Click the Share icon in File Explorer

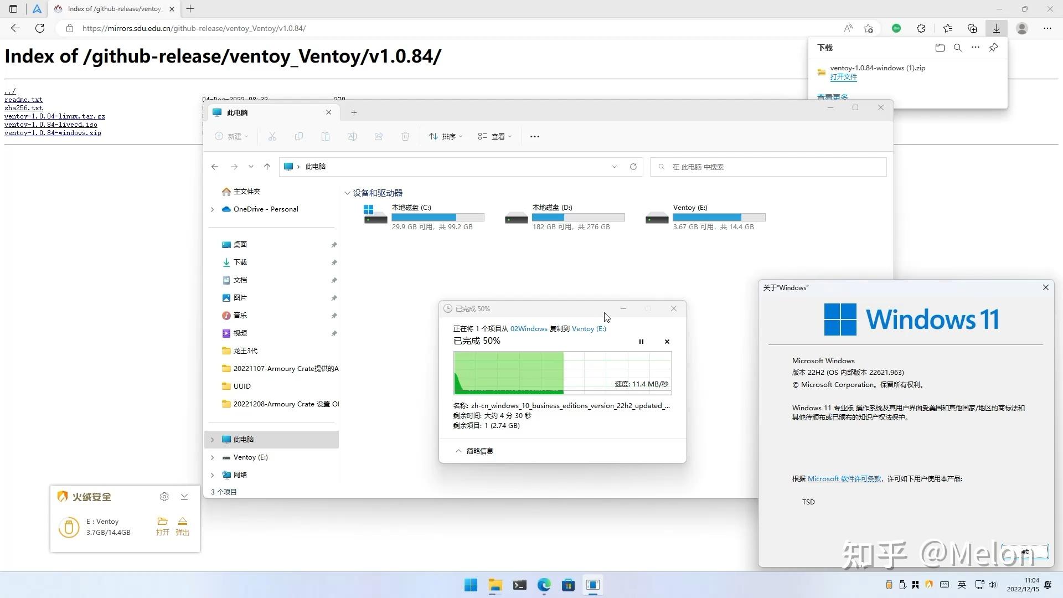tap(379, 136)
